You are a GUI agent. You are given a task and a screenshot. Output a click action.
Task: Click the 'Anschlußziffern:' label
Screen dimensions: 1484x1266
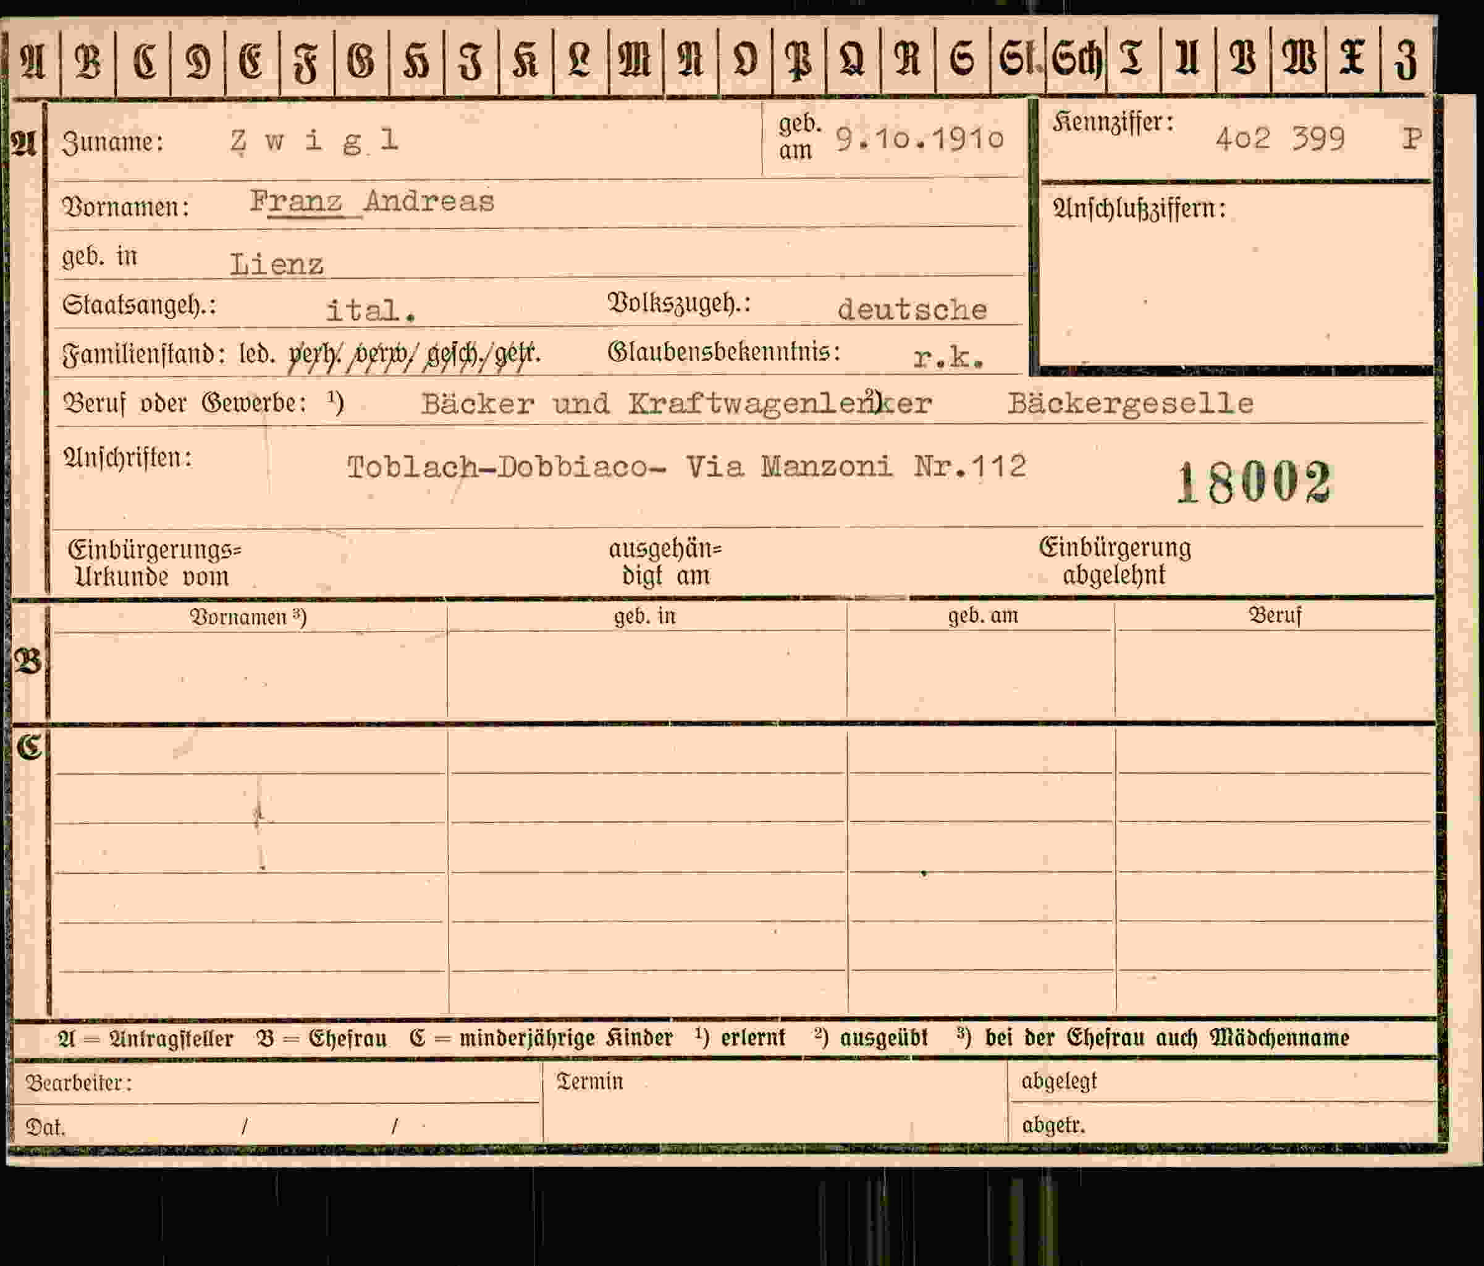(x=1139, y=208)
